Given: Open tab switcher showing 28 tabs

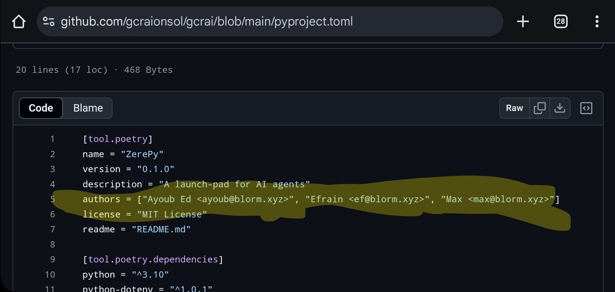Looking at the screenshot, I should pos(561,22).
